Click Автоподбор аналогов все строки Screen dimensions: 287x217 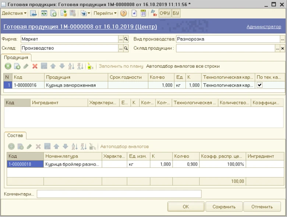(183, 66)
